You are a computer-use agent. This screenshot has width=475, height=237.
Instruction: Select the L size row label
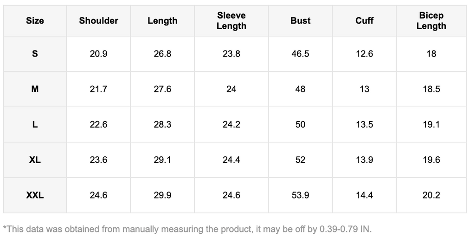tap(35, 124)
